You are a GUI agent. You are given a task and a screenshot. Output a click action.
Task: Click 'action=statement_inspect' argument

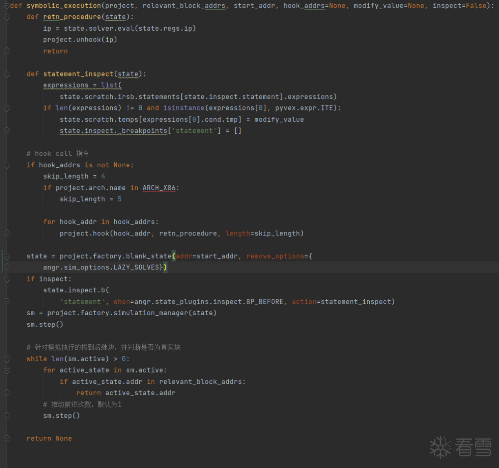tap(341, 302)
